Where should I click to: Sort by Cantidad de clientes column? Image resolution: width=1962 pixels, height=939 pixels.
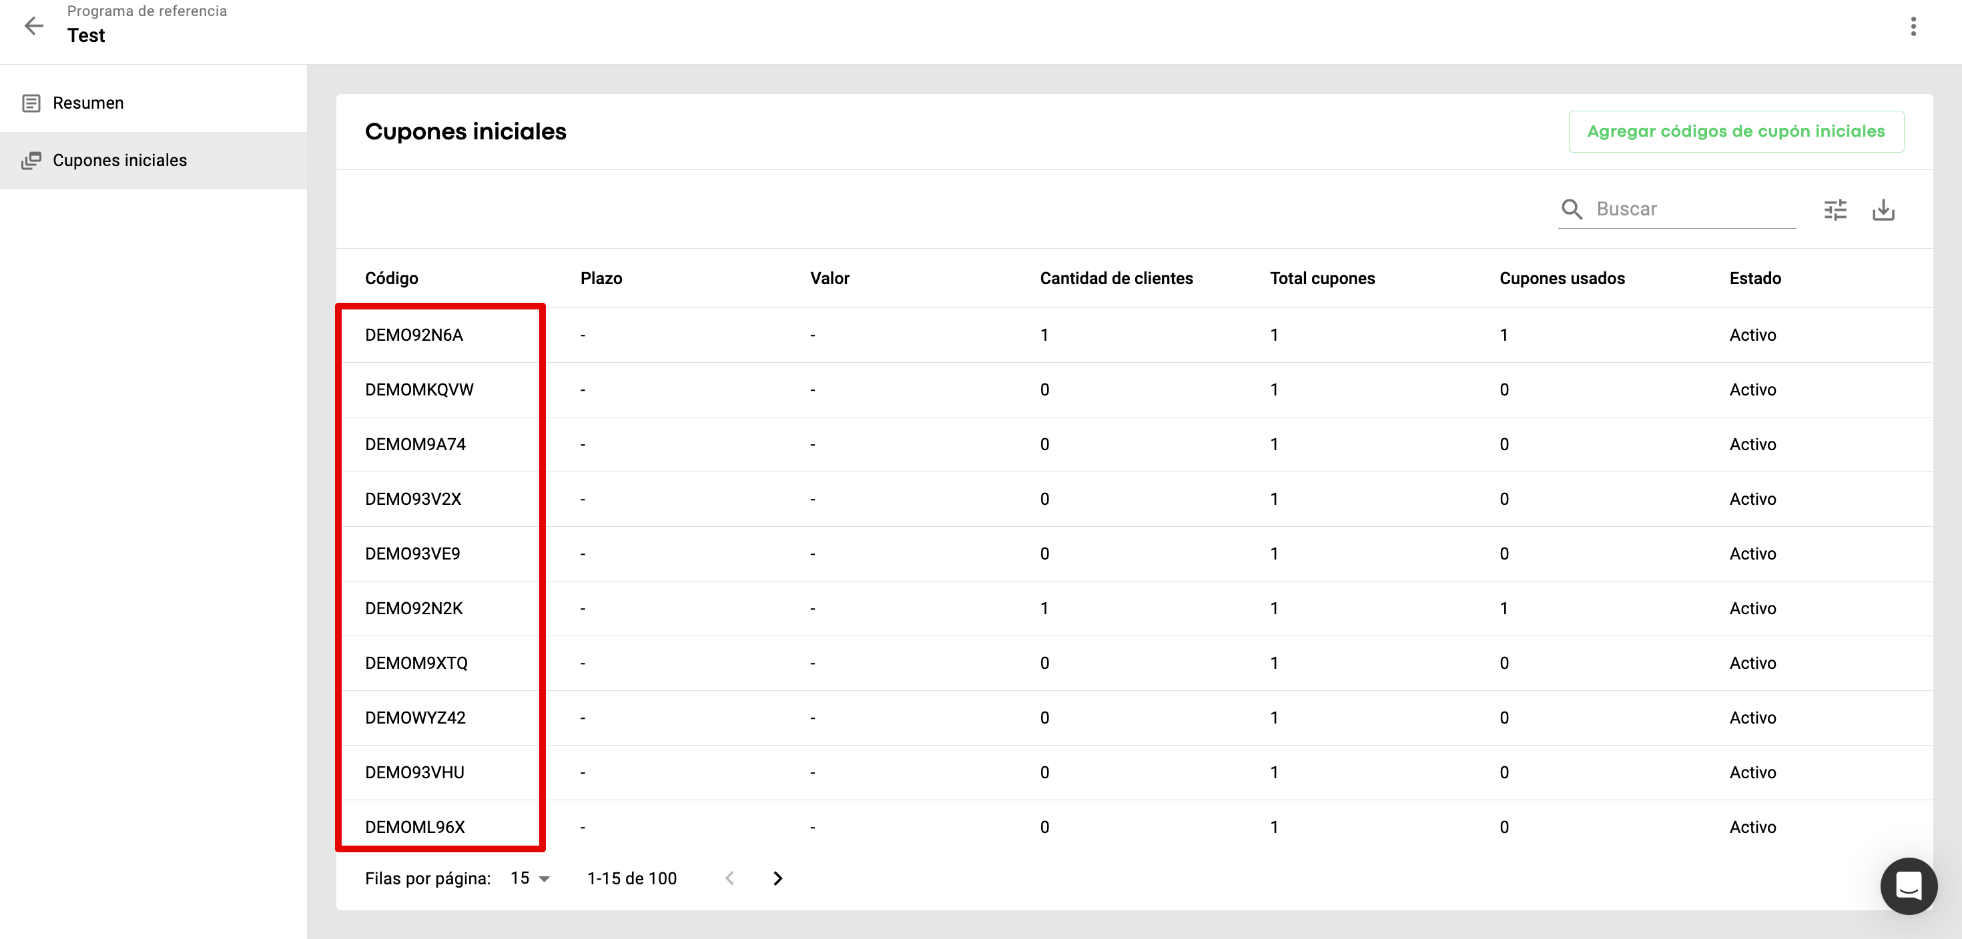pyautogui.click(x=1116, y=279)
